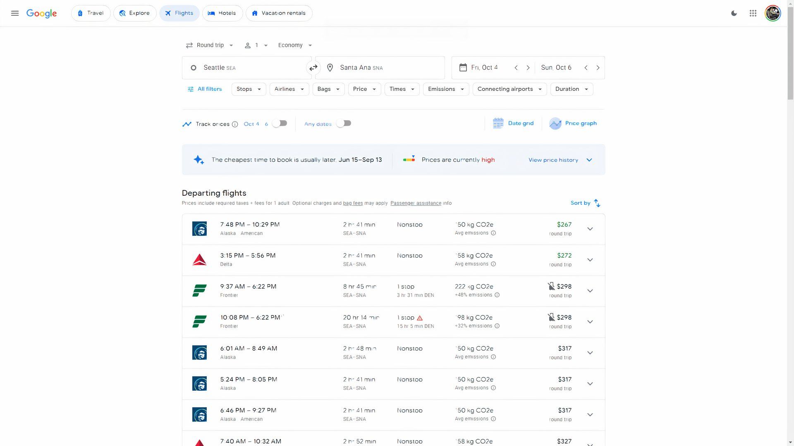Screen dimensions: 794x446
Task: Switch to the Explore tab
Action: 135,13
